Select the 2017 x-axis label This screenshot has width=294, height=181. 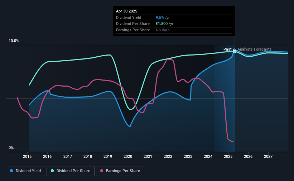(x=67, y=156)
